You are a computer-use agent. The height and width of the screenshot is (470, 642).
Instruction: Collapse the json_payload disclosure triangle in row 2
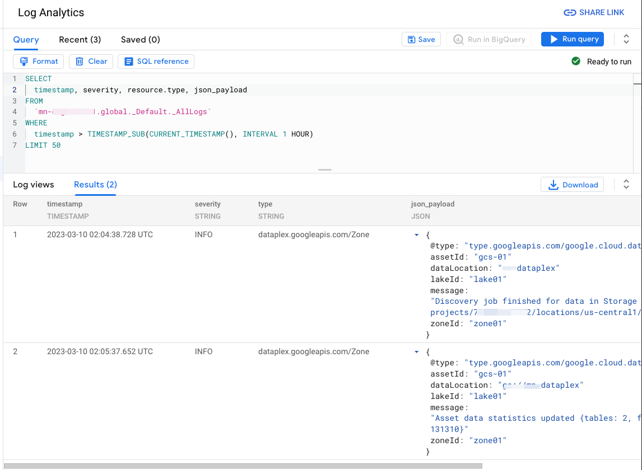417,351
